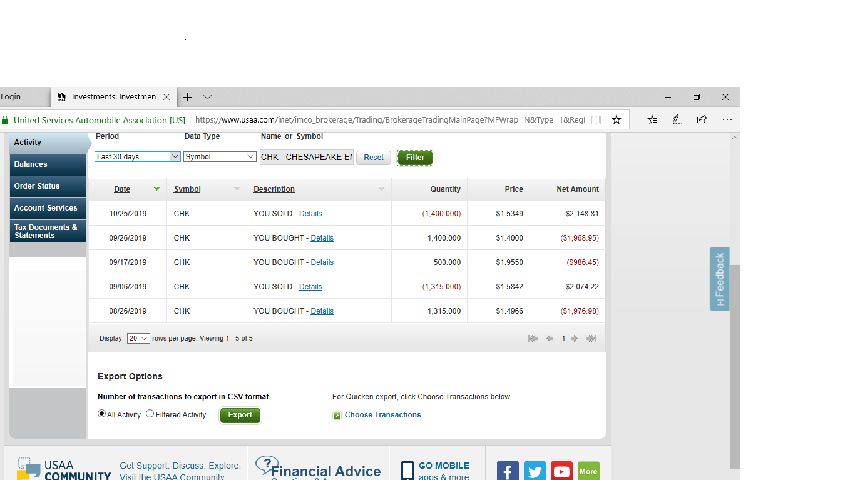Add page to favorites with star icon
The height and width of the screenshot is (480, 855).
pos(617,119)
